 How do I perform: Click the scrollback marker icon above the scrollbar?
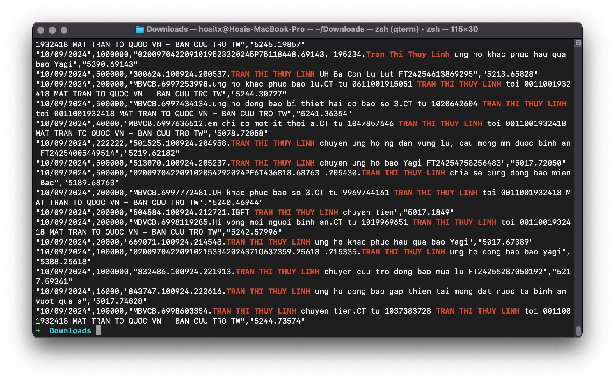coord(578,43)
